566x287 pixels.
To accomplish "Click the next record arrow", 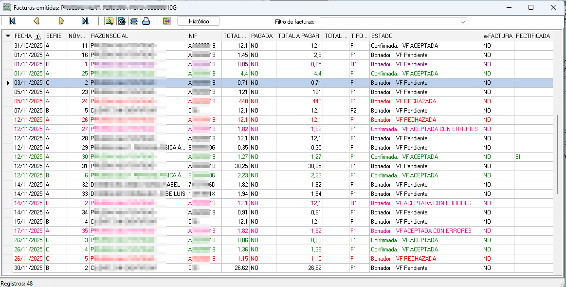I will (x=61, y=21).
